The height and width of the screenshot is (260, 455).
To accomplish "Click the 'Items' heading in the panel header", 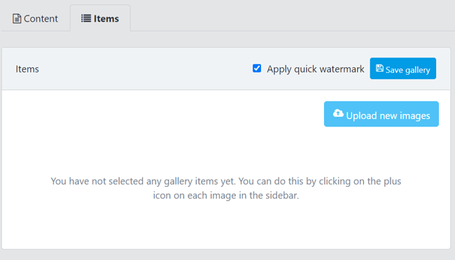I will pyautogui.click(x=27, y=69).
